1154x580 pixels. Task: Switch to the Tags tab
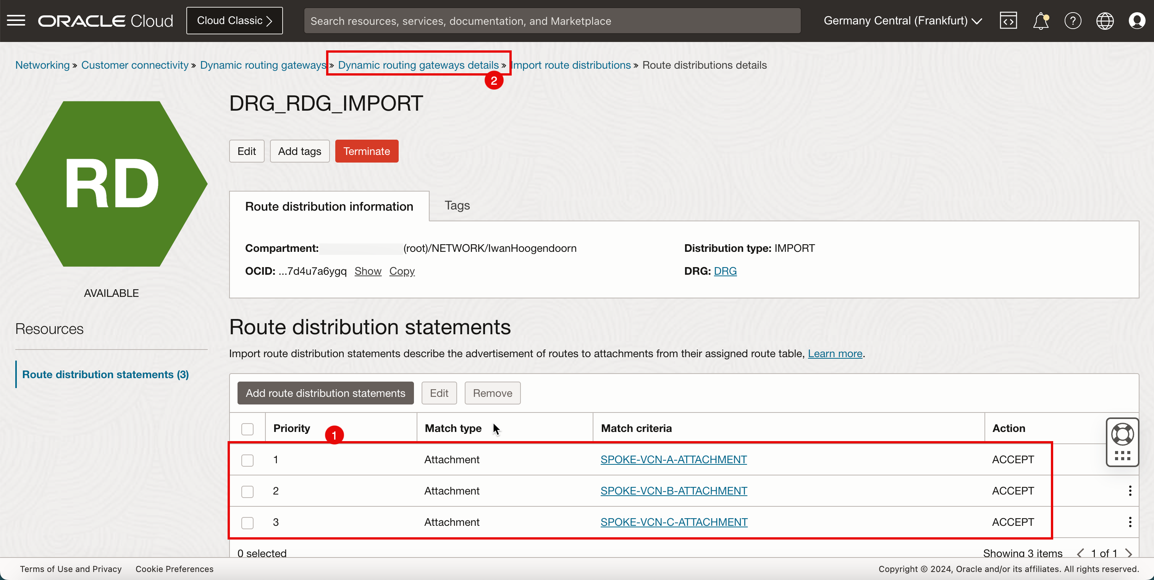[x=457, y=205]
